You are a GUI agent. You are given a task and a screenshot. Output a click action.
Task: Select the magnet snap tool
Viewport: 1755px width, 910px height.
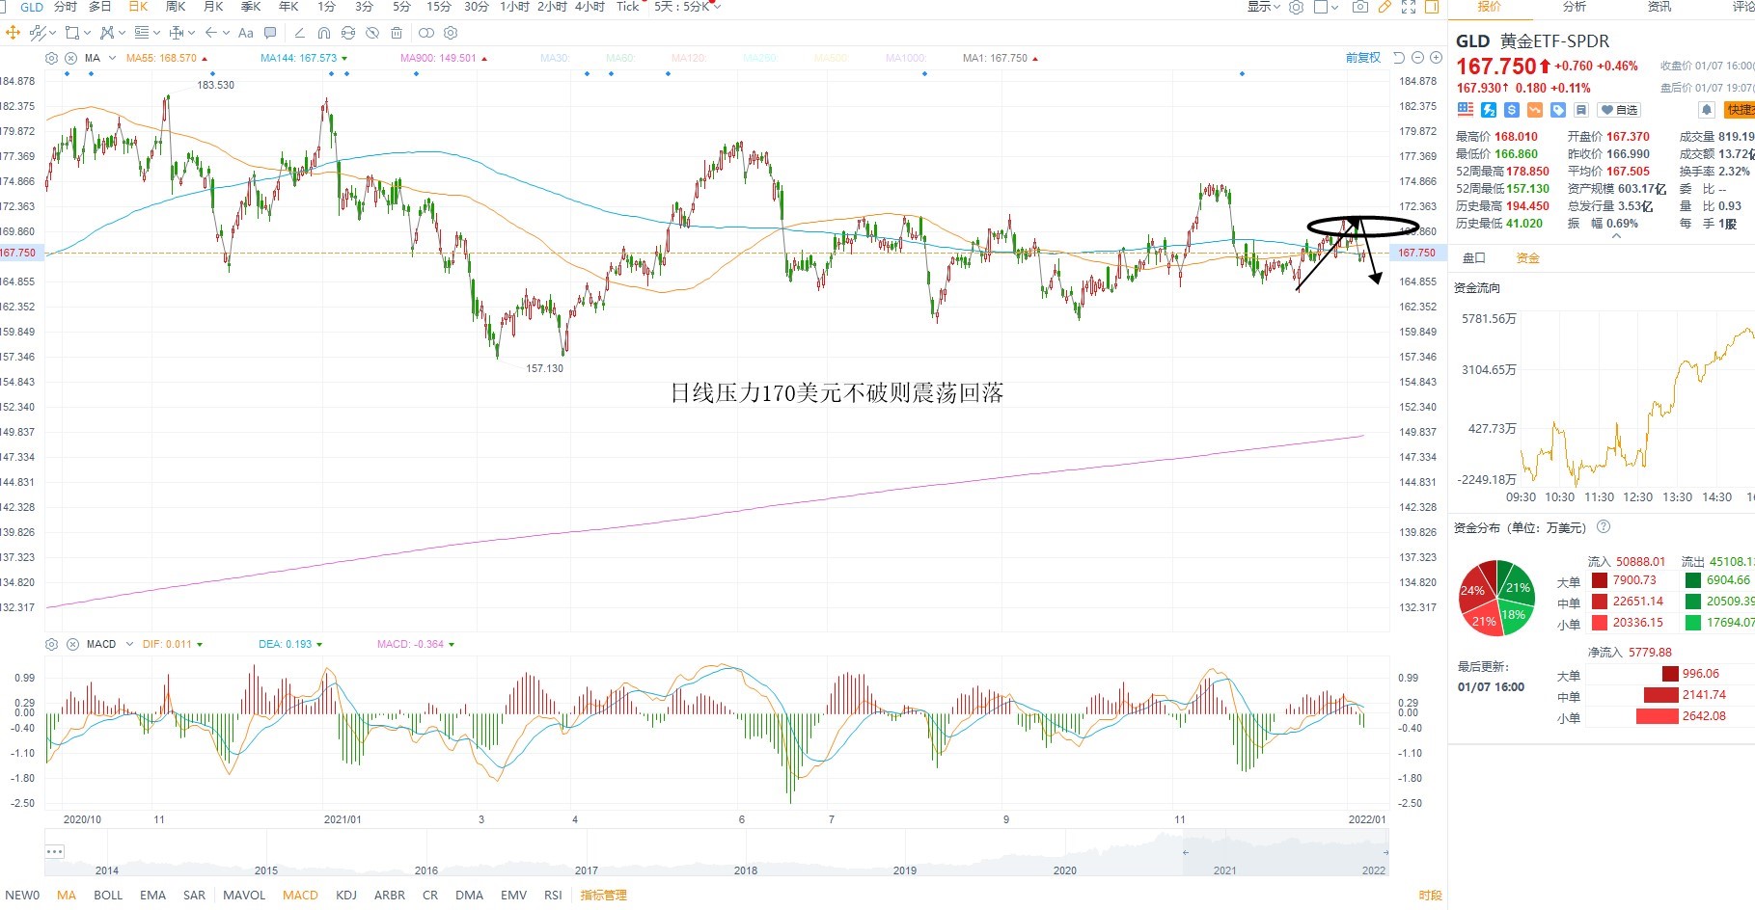click(x=324, y=33)
